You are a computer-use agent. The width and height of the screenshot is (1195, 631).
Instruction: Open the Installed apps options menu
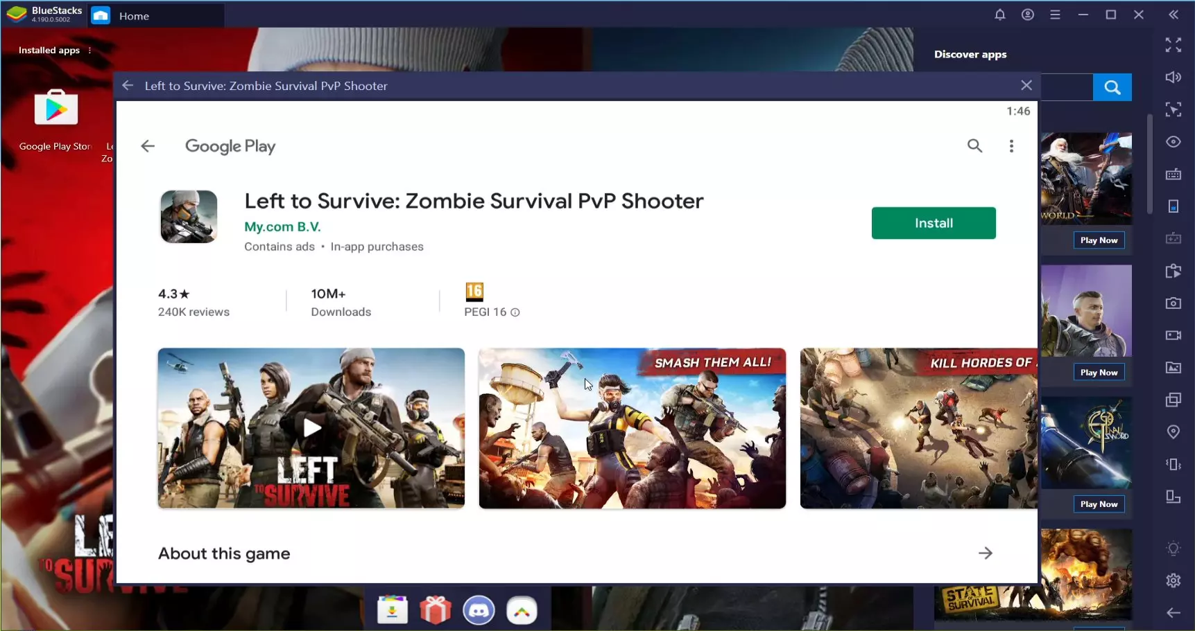tap(89, 51)
